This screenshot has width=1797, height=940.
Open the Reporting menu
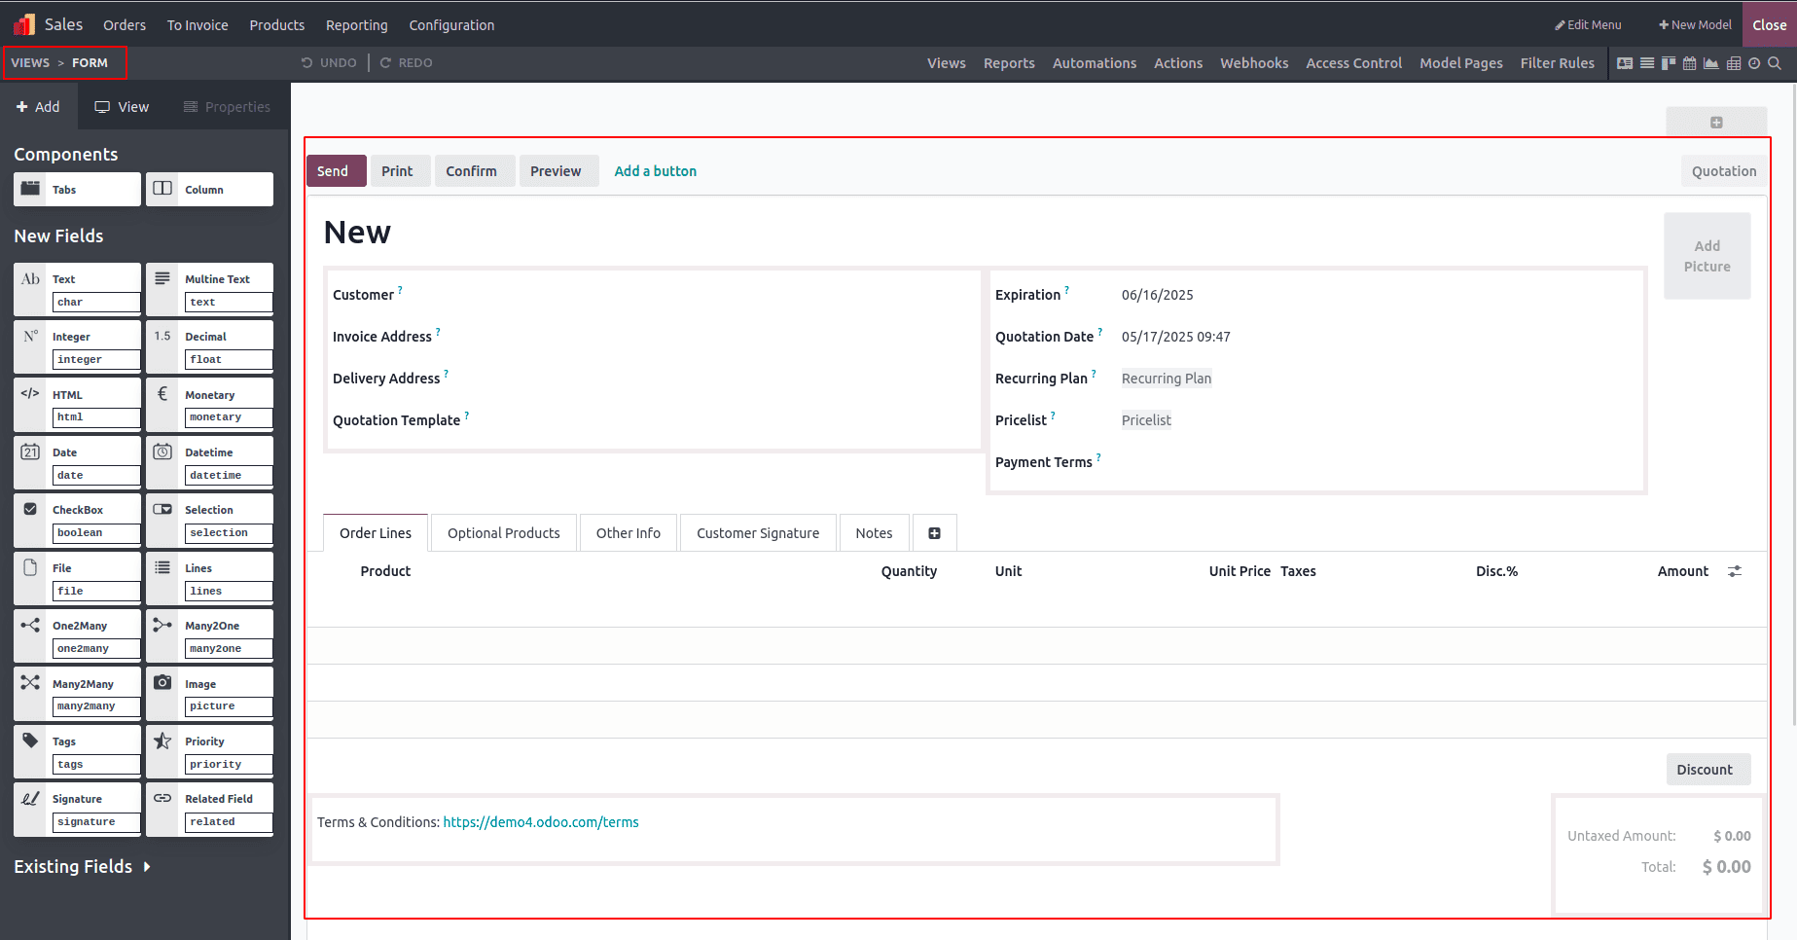click(357, 25)
